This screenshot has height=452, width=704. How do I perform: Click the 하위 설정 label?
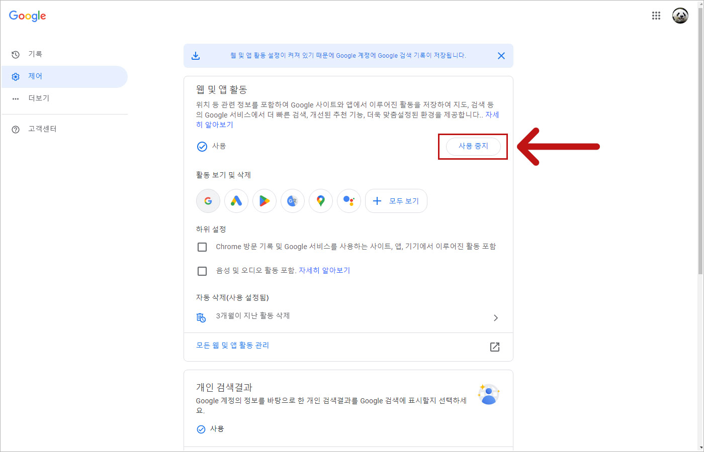[211, 229]
